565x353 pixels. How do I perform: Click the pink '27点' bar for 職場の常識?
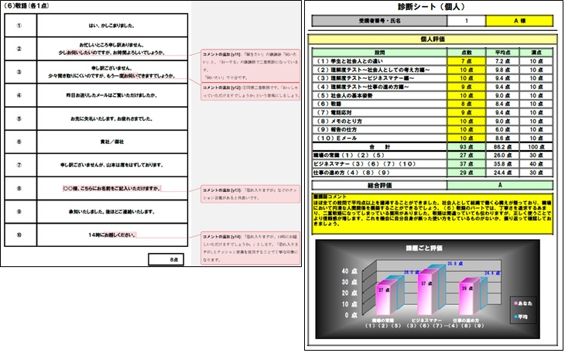[384, 300]
